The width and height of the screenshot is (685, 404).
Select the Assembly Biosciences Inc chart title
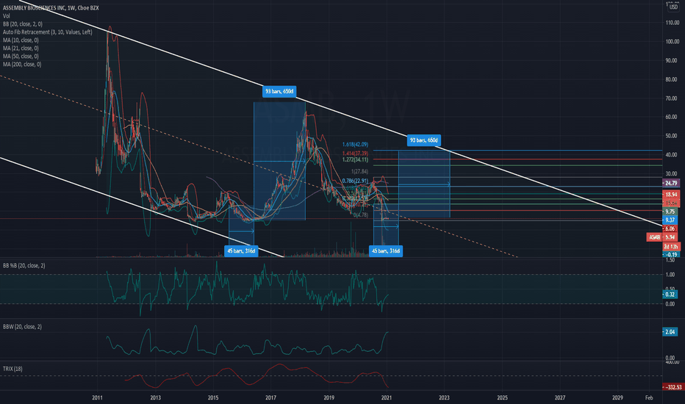pos(51,8)
